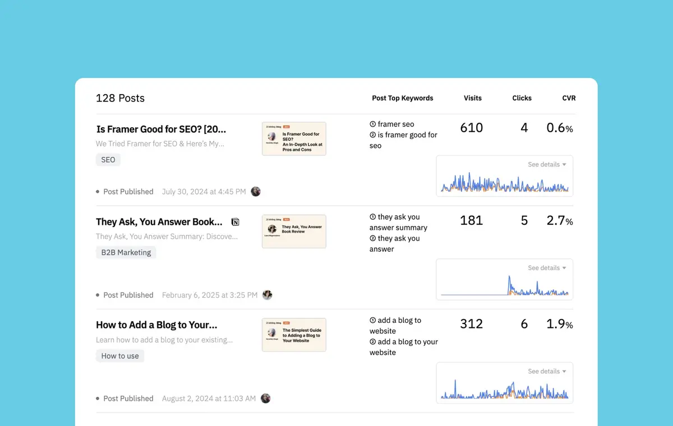Open the Framer SEO post thumbnail
Screen dimensions: 673x426
coord(294,139)
